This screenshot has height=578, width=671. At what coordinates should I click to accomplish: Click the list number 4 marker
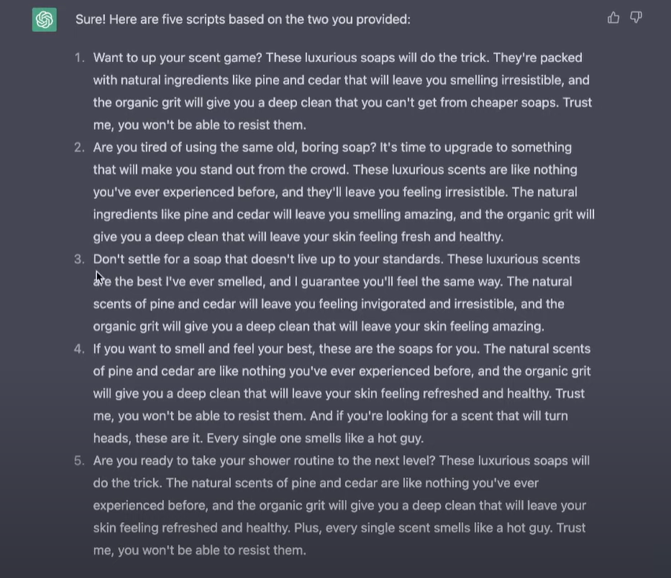[x=79, y=349]
